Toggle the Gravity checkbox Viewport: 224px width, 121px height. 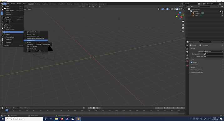tap(192, 62)
